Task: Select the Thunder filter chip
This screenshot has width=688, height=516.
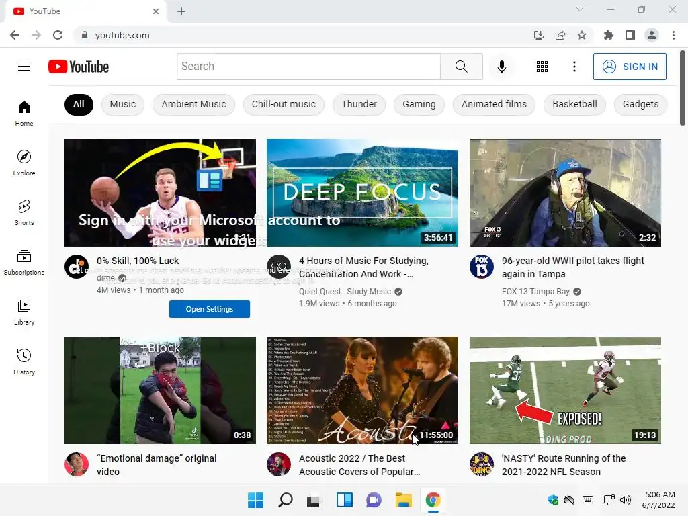Action: pos(359,104)
